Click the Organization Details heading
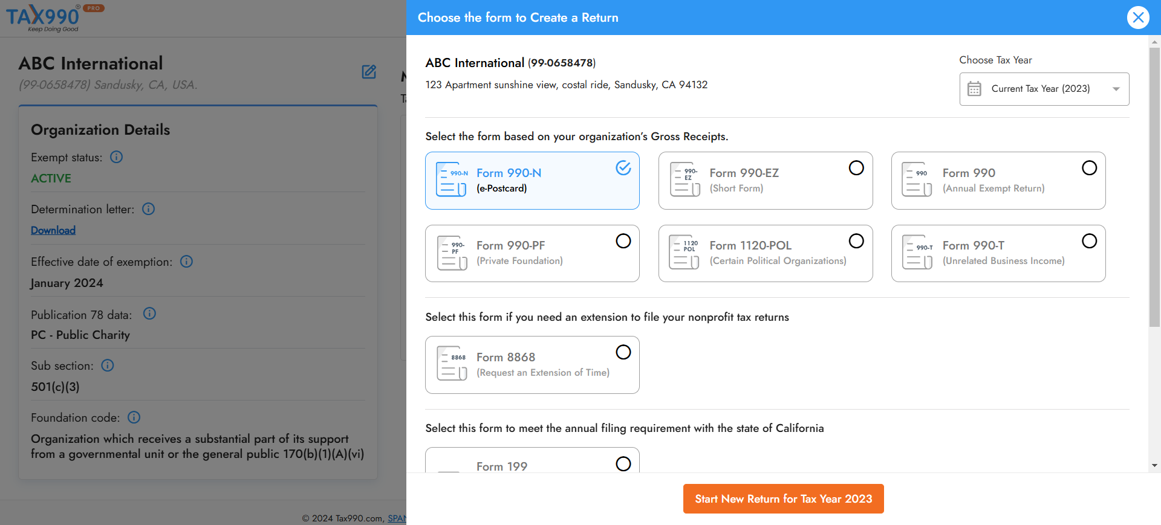1161x525 pixels. point(100,130)
